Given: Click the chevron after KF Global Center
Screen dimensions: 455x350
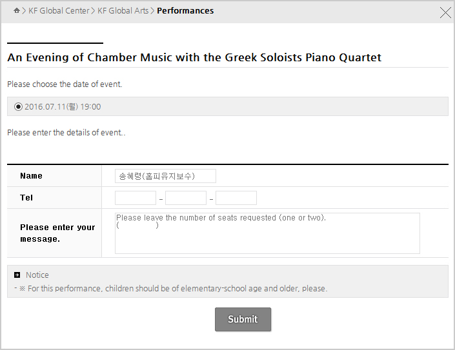Looking at the screenshot, I should [x=93, y=11].
